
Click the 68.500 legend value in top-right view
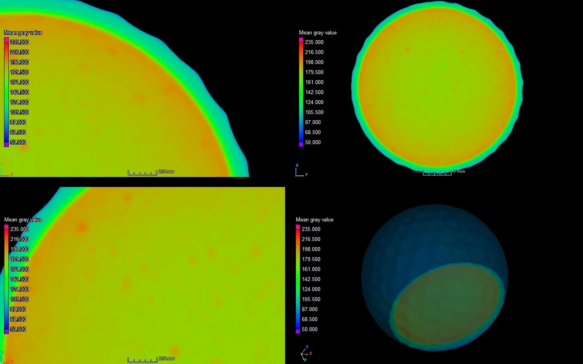point(313,132)
